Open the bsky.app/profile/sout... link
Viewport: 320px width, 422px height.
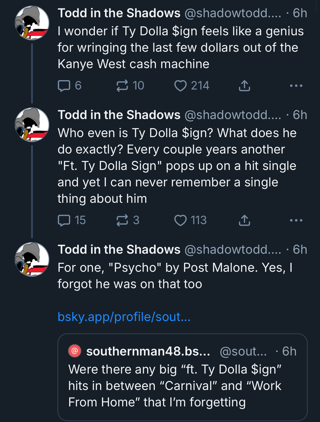tap(124, 317)
